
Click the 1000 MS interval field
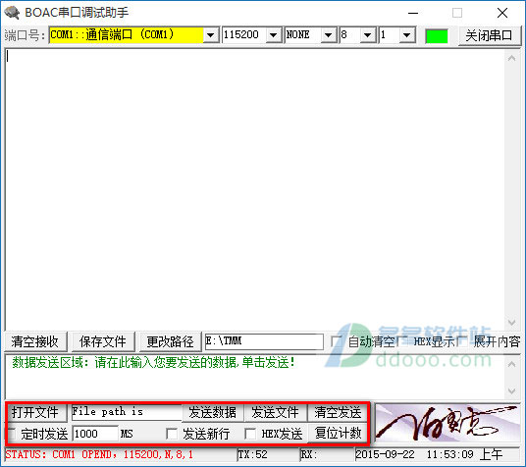click(95, 434)
